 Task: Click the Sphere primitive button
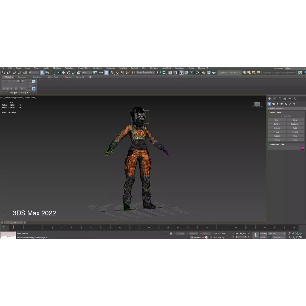tap(277, 124)
